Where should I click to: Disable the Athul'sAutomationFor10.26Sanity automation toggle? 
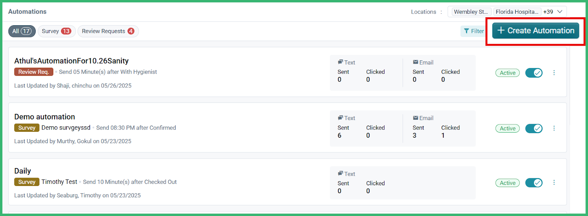pyautogui.click(x=534, y=72)
